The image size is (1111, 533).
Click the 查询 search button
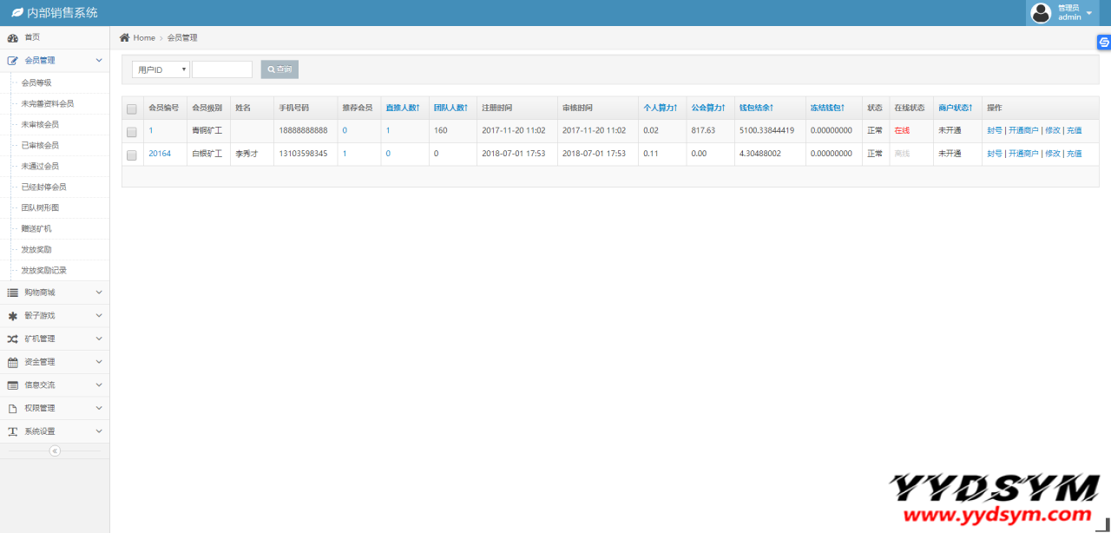pos(279,69)
